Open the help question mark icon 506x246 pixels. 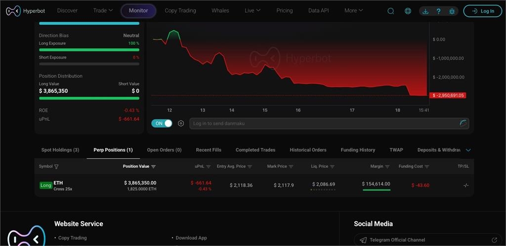point(439,11)
